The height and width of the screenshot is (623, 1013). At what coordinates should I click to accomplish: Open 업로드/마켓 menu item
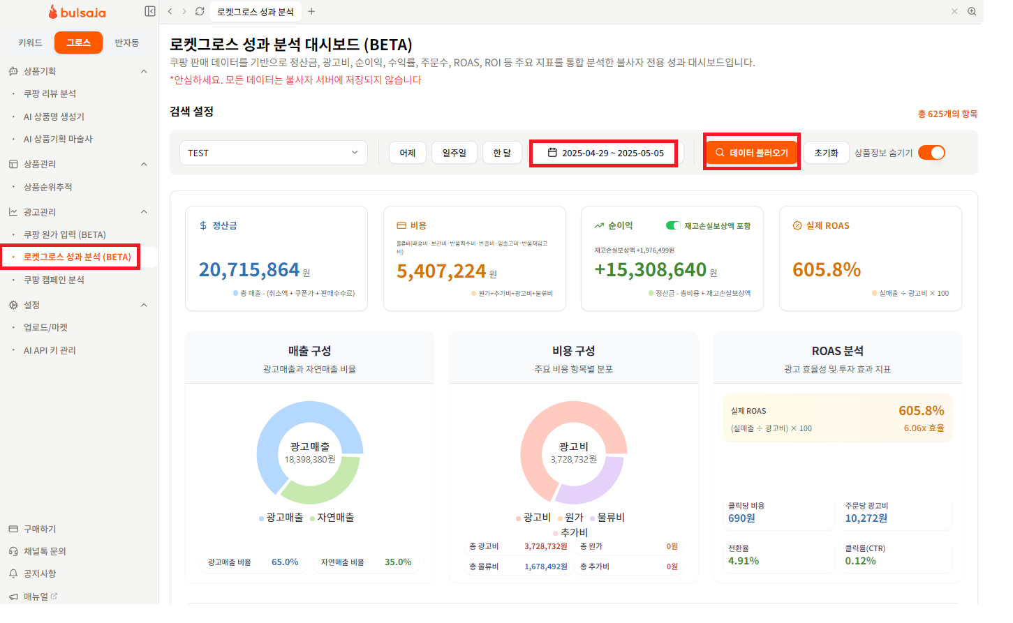pos(45,327)
